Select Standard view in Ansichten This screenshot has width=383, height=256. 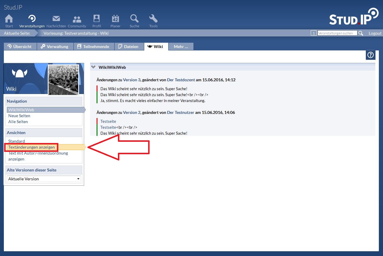(17, 141)
